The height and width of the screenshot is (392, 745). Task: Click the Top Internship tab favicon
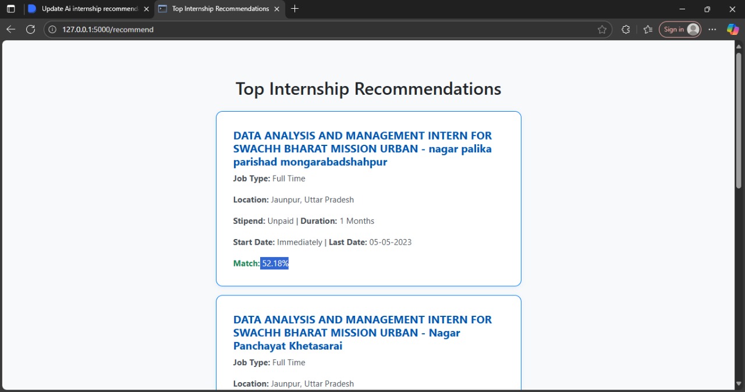[163, 9]
